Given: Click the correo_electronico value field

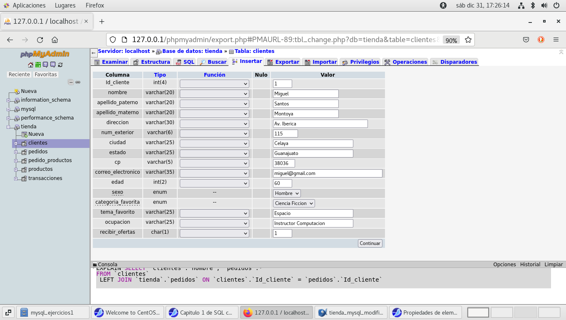Looking at the screenshot, I should [x=328, y=173].
